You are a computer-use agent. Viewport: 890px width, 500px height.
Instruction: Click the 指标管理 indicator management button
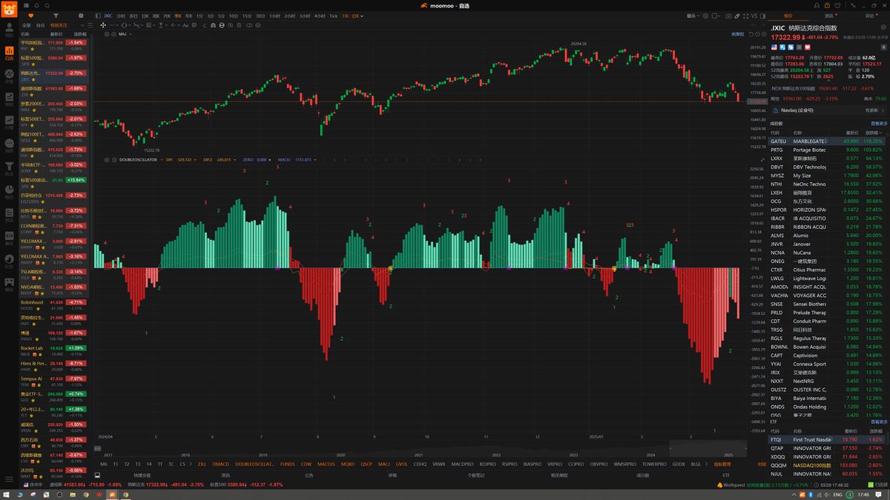click(722, 464)
